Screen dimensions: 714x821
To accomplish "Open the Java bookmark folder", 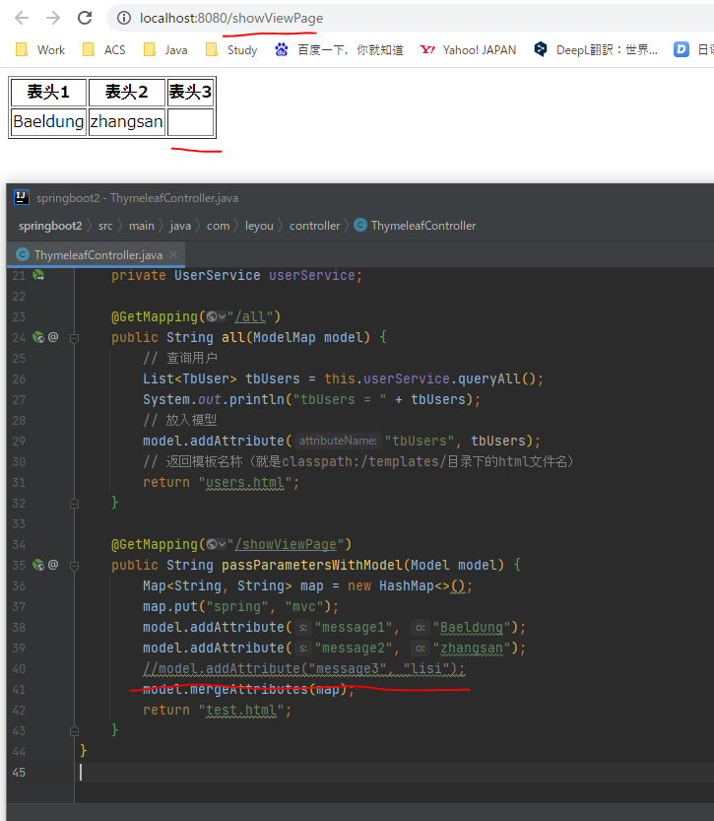I will [x=165, y=49].
